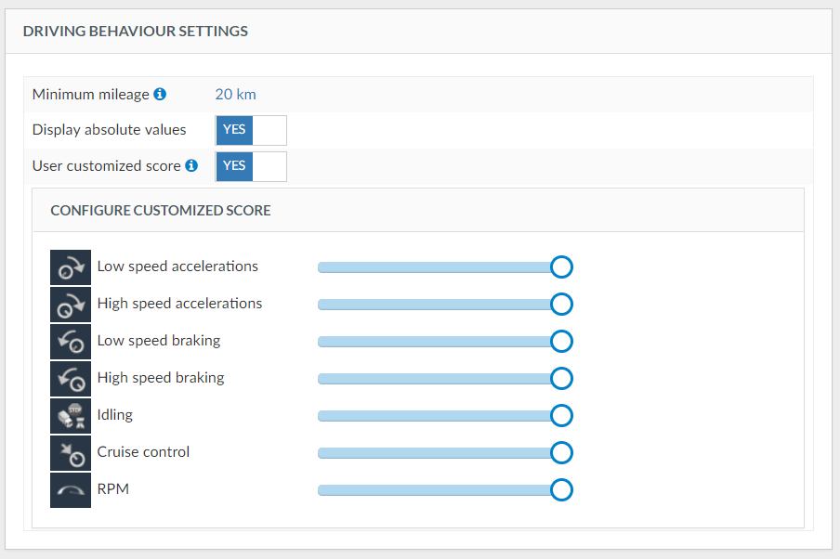Disable the User customized score switch
The height and width of the screenshot is (559, 840).
251,166
